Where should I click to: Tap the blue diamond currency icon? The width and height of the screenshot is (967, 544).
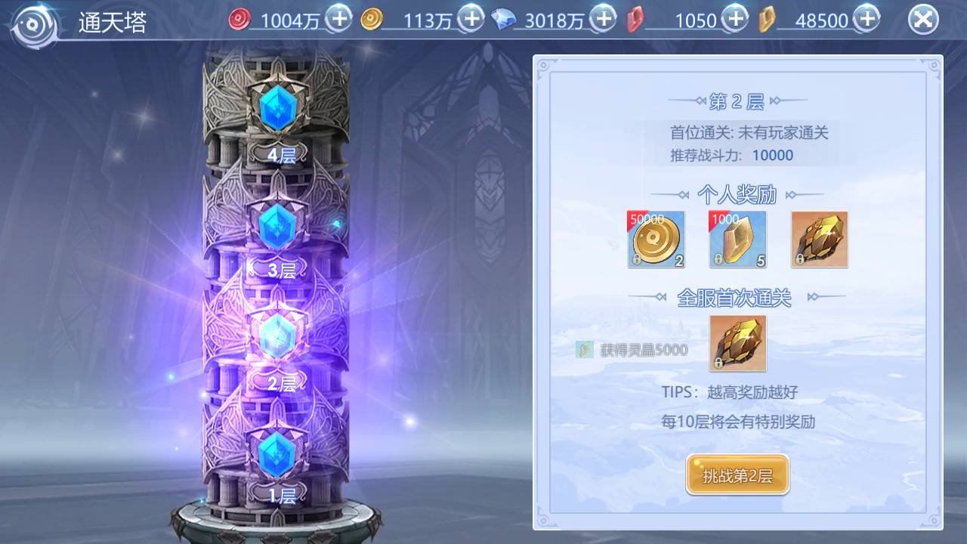(503, 20)
